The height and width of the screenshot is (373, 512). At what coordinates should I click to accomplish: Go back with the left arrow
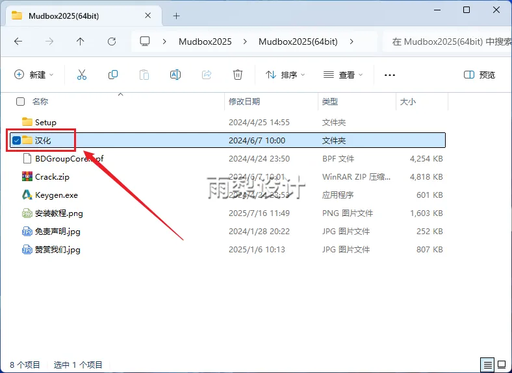coord(18,42)
